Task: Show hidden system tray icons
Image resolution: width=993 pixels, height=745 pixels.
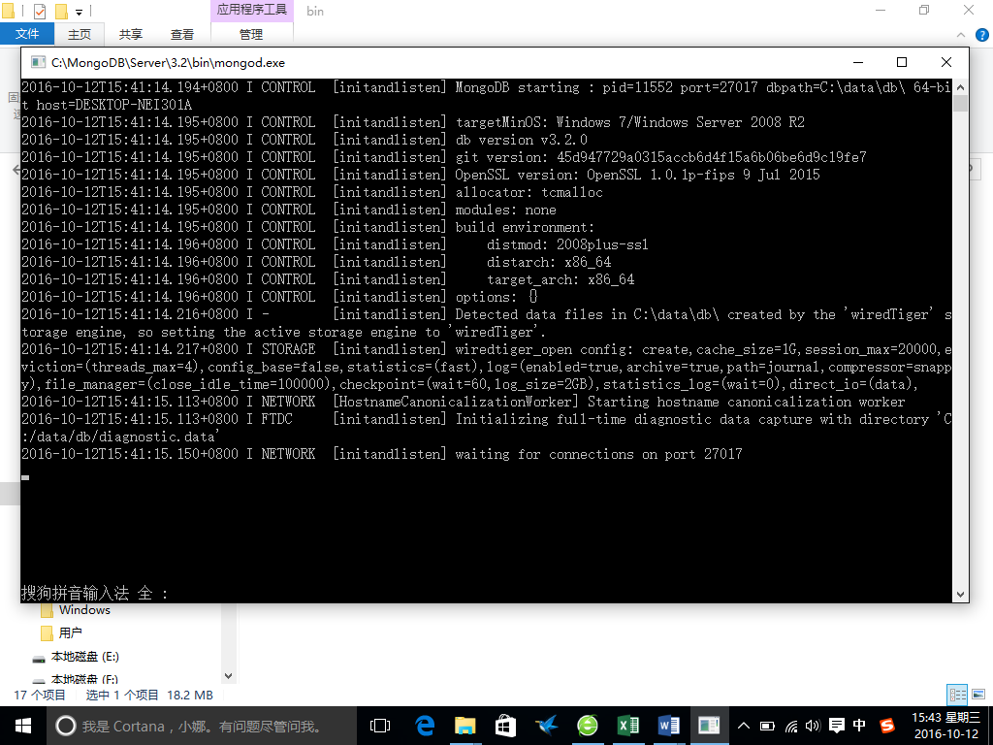Action: (744, 726)
